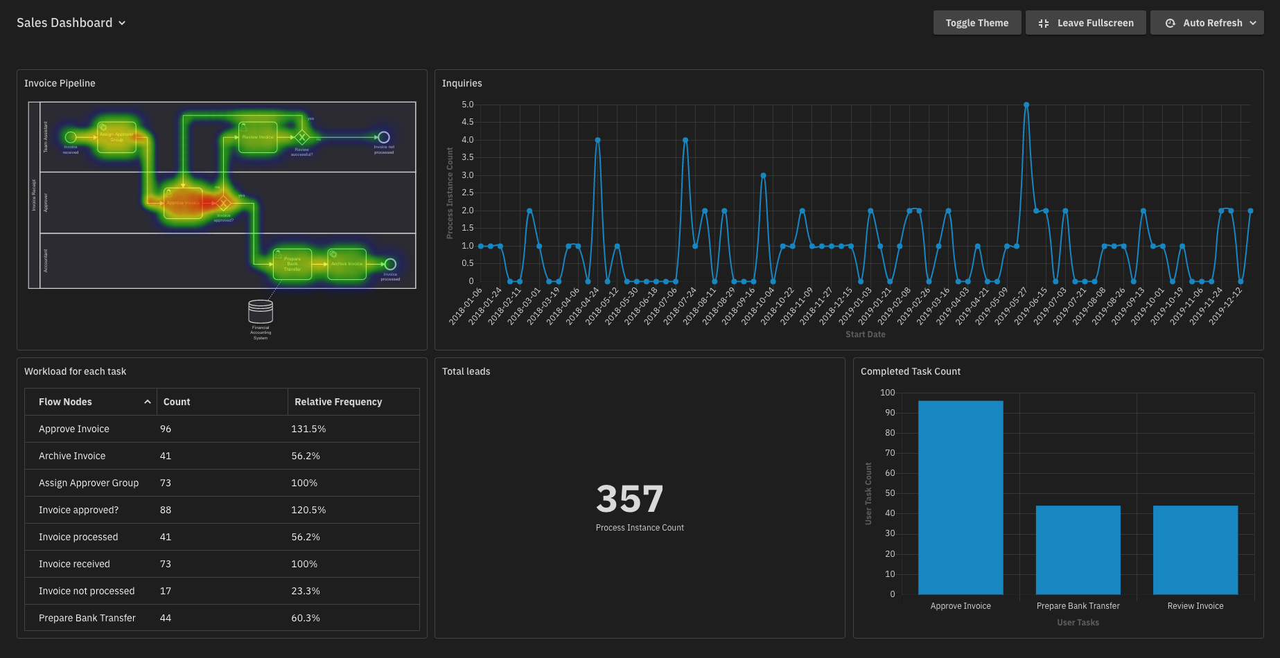Click the Relative Frequency column header

[338, 402]
